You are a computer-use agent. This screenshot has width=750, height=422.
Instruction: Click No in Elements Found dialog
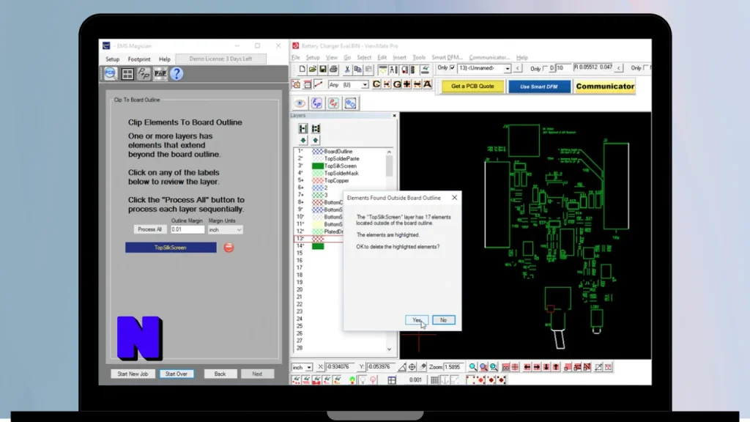coord(443,320)
